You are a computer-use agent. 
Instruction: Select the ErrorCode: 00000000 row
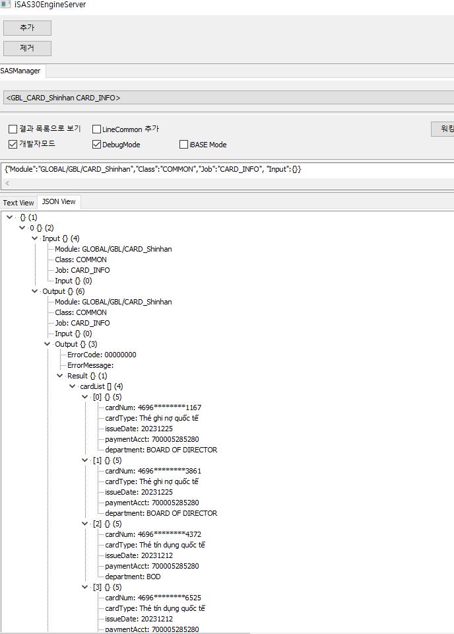(x=102, y=355)
